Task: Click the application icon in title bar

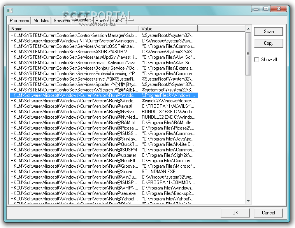Action: (10, 10)
